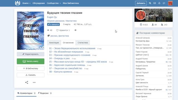Open Люди Ориона comment entry
This screenshot has height=100, width=178.
pos(142,96)
